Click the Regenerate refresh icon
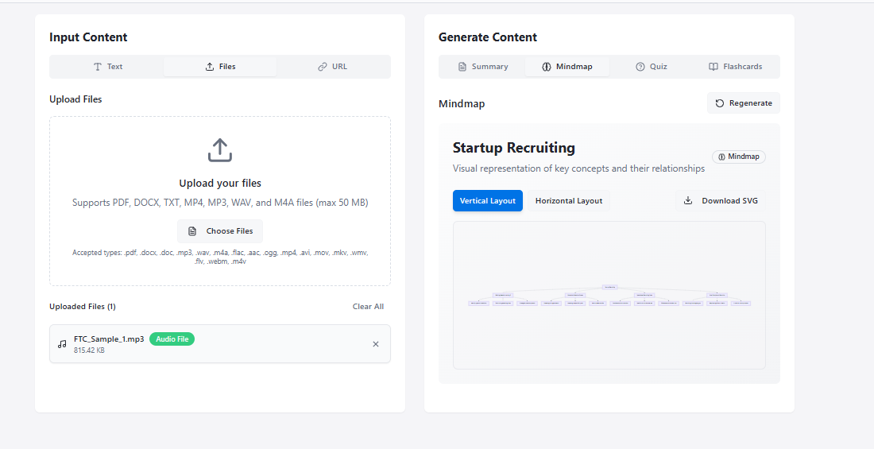The height and width of the screenshot is (449, 874). [720, 103]
